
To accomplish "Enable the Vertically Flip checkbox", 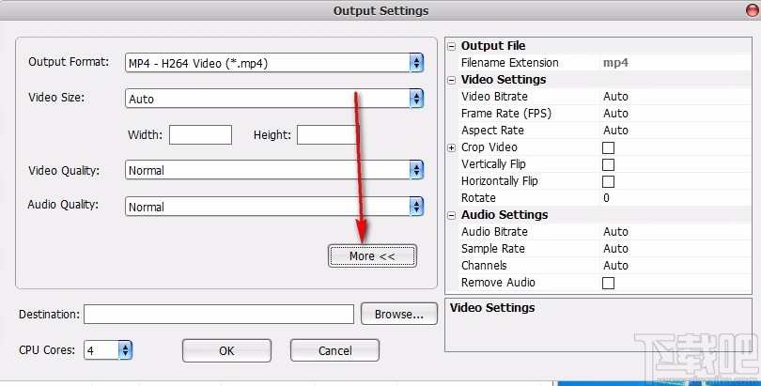I will click(608, 164).
